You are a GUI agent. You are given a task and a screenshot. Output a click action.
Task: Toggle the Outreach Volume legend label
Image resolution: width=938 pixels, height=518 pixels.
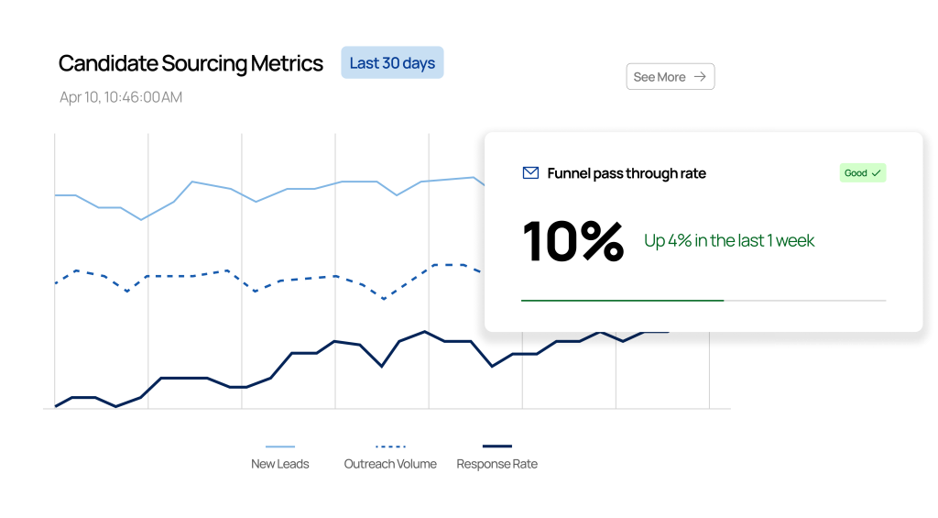point(390,464)
